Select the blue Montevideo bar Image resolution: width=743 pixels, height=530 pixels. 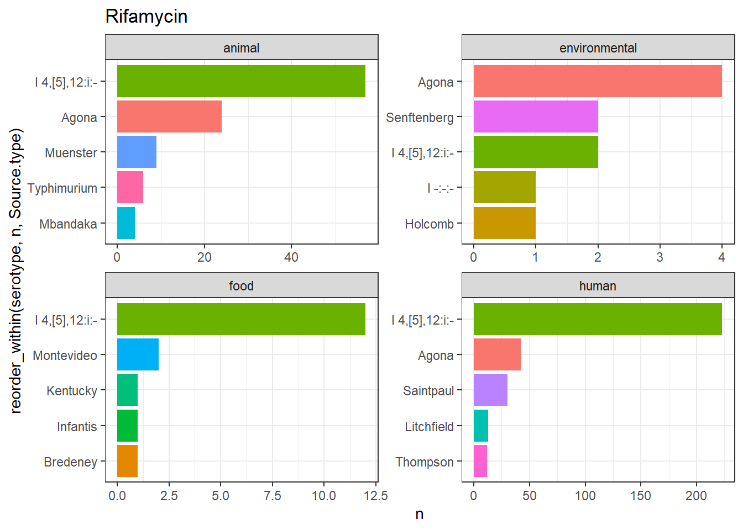(138, 354)
